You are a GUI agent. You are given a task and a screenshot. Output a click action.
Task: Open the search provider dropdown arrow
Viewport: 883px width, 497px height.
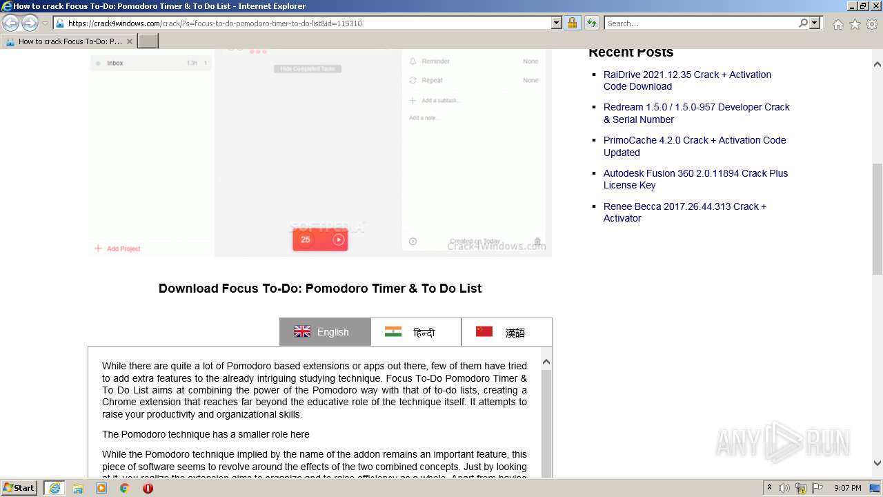(815, 23)
